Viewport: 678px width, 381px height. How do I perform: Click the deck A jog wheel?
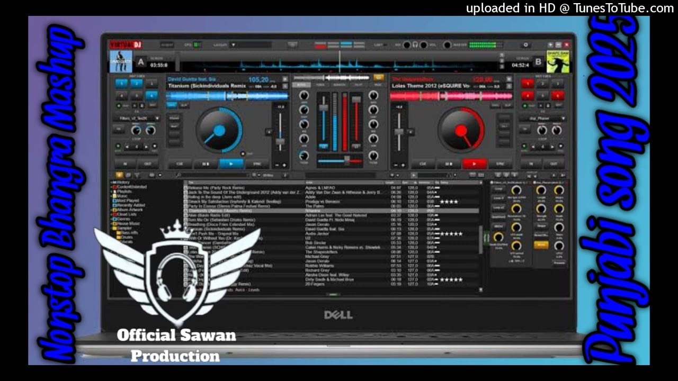pyautogui.click(x=219, y=130)
